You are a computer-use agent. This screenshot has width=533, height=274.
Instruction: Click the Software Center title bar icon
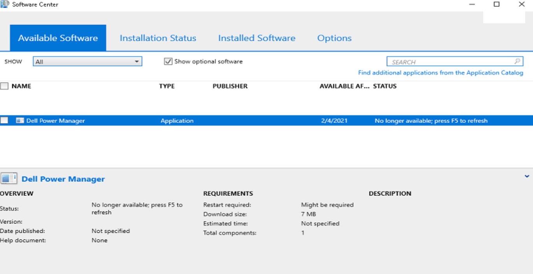tap(5, 4)
